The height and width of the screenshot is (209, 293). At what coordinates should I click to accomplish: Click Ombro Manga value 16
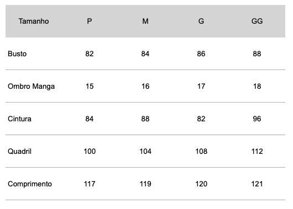tap(145, 87)
